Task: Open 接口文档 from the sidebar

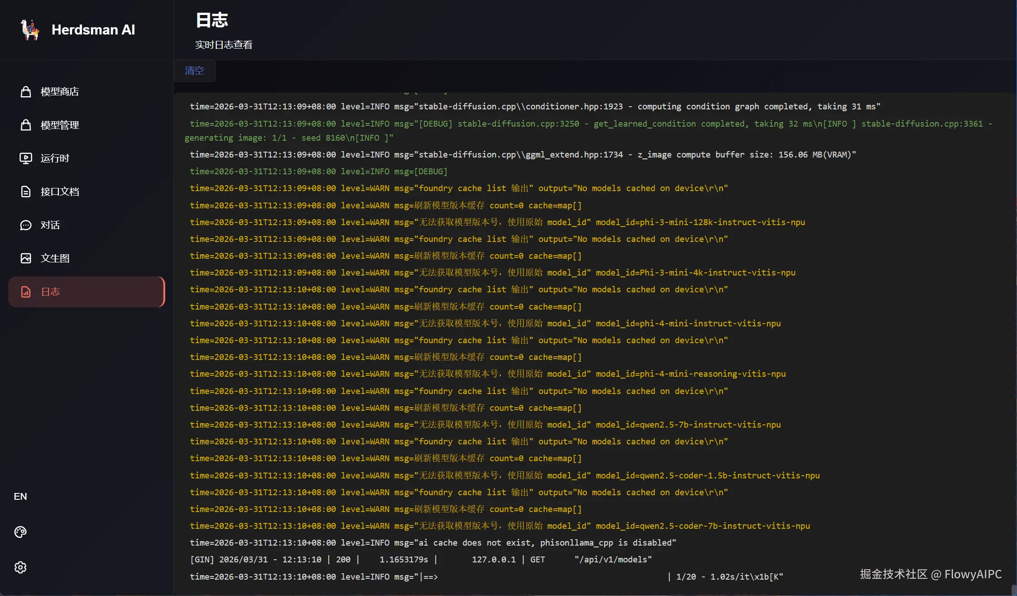Action: [60, 192]
